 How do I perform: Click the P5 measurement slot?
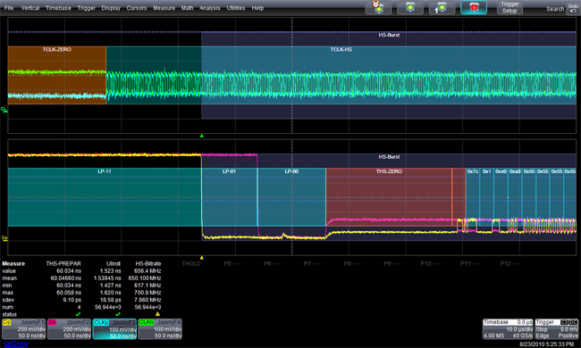pyautogui.click(x=232, y=264)
